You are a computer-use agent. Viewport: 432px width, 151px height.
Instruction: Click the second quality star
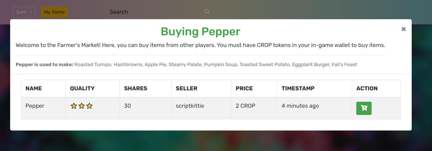82,106
